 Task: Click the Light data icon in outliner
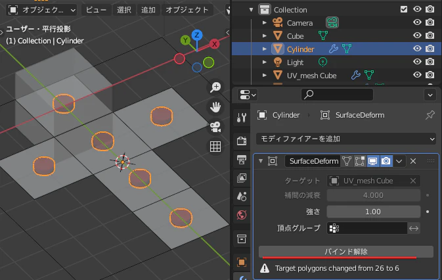click(x=322, y=62)
